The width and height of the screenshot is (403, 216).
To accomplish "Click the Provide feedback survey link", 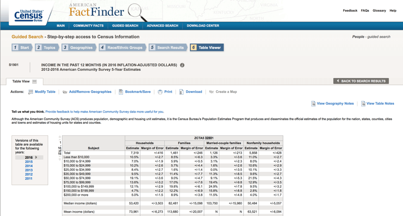I will click(x=105, y=112).
